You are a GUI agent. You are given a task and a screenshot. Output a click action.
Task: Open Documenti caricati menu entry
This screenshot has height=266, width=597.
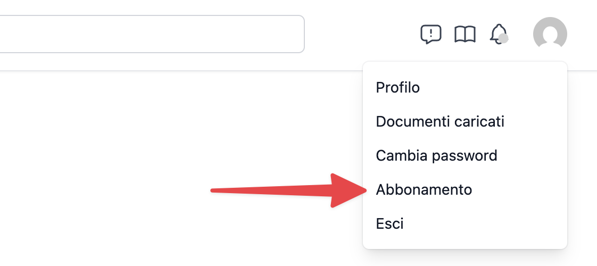point(440,121)
